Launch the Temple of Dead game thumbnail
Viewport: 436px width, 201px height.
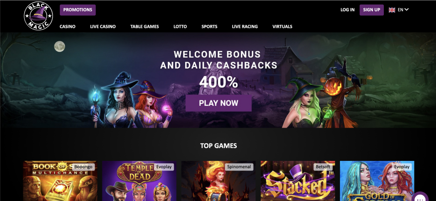[x=139, y=181]
